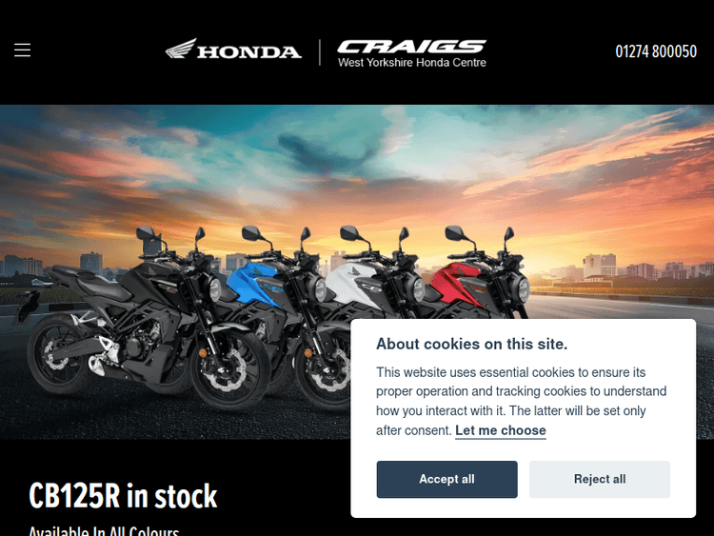Reject all cookies
Viewport: 714px width, 536px height.
pos(599,479)
